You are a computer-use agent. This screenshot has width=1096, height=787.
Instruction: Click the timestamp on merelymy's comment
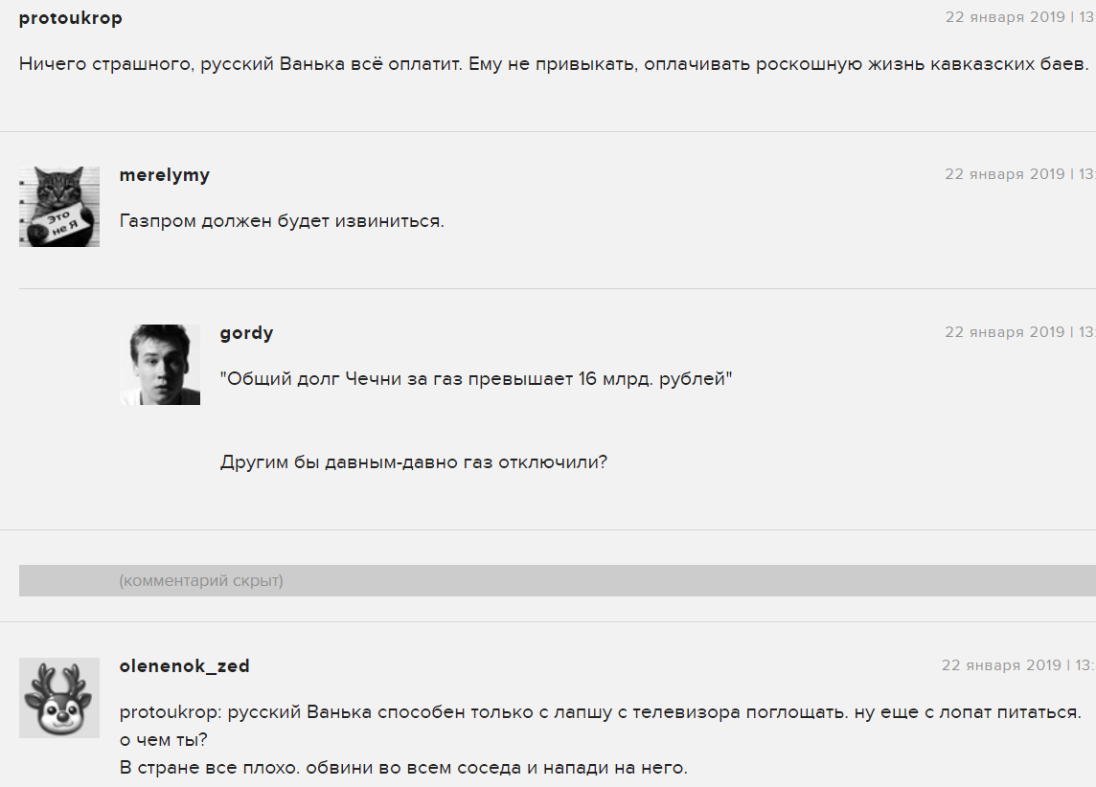pos(1019,174)
